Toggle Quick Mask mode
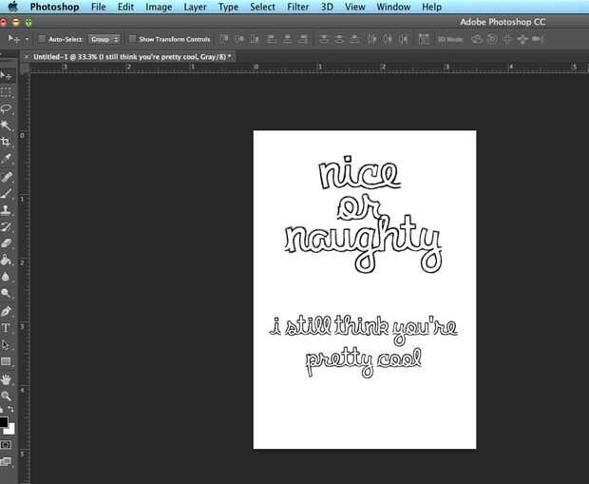The height and width of the screenshot is (484, 589). click(6, 445)
